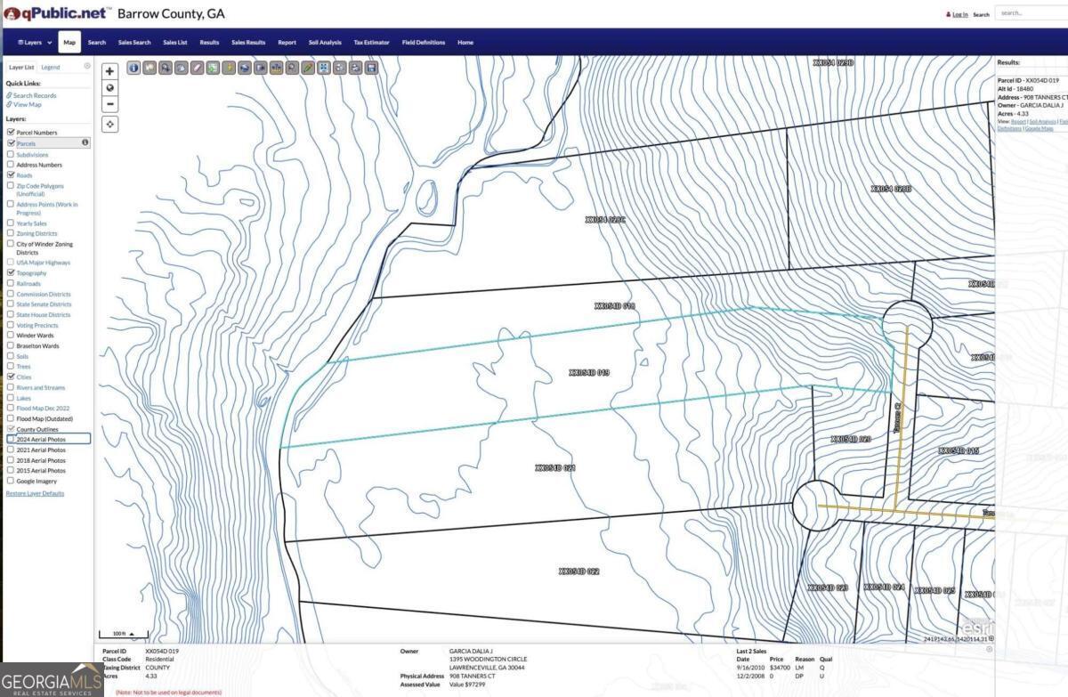Screen dimensions: 1068x697
Task: Click the Results tab in navigation bar
Action: (209, 43)
